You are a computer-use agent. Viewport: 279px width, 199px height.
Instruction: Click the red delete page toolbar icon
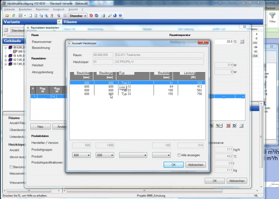coord(52,16)
